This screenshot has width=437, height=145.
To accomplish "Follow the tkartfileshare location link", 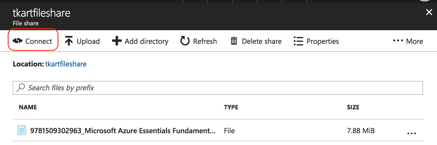I will pos(66,64).
